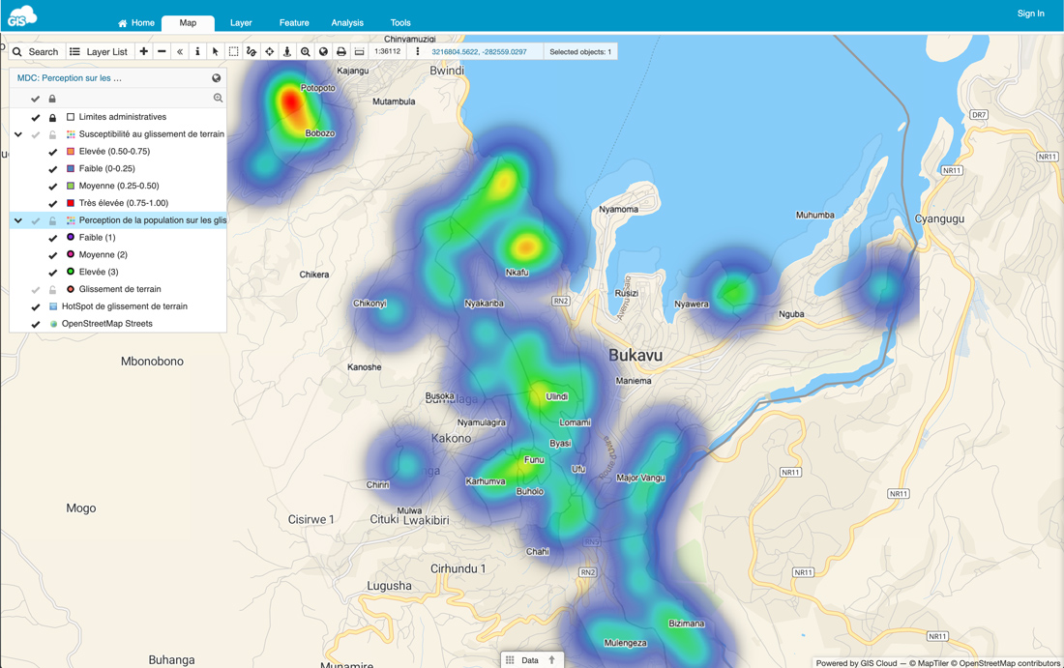Click the globe icon in the toolbar
The height and width of the screenshot is (668, 1064).
(321, 50)
